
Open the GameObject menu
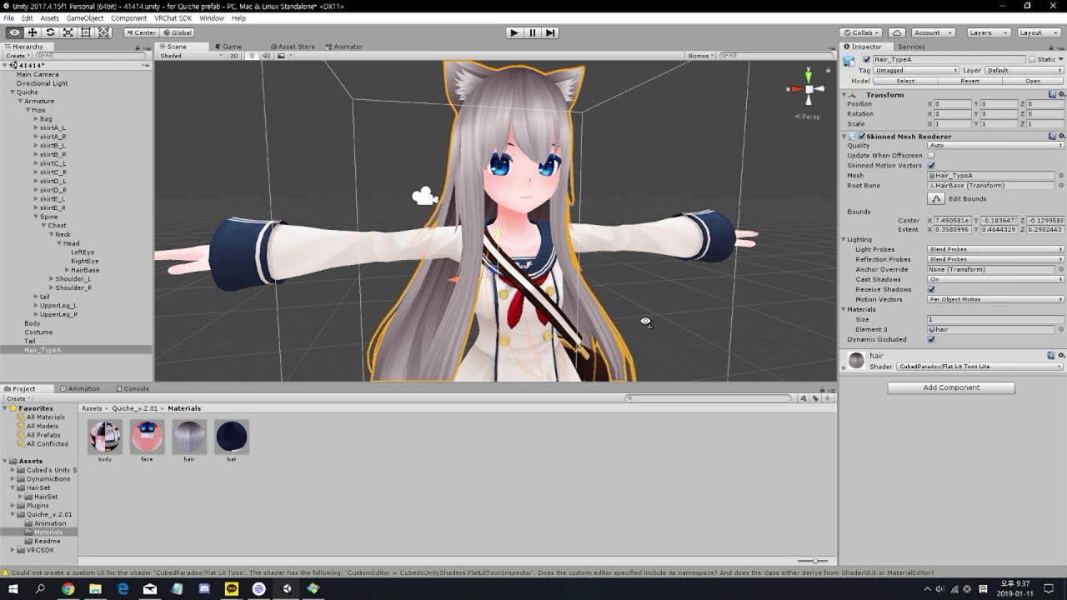85,17
